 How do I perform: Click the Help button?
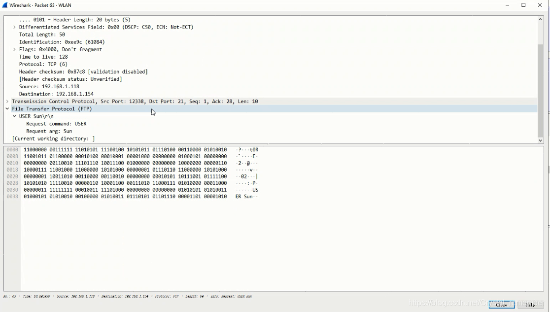tap(530, 305)
